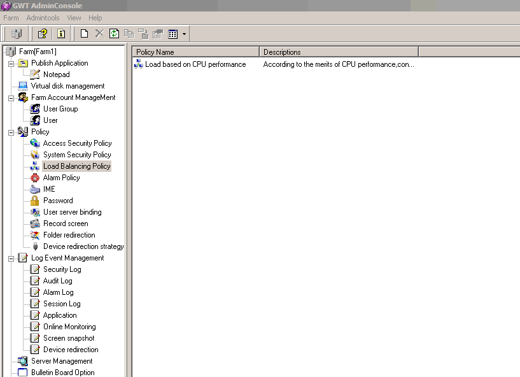Select Virtual disk management in tree
Viewport: 520px width, 377px height.
(x=67, y=86)
